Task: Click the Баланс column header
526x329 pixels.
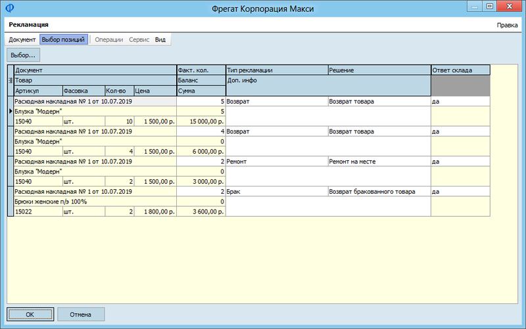Action: pyautogui.click(x=201, y=80)
